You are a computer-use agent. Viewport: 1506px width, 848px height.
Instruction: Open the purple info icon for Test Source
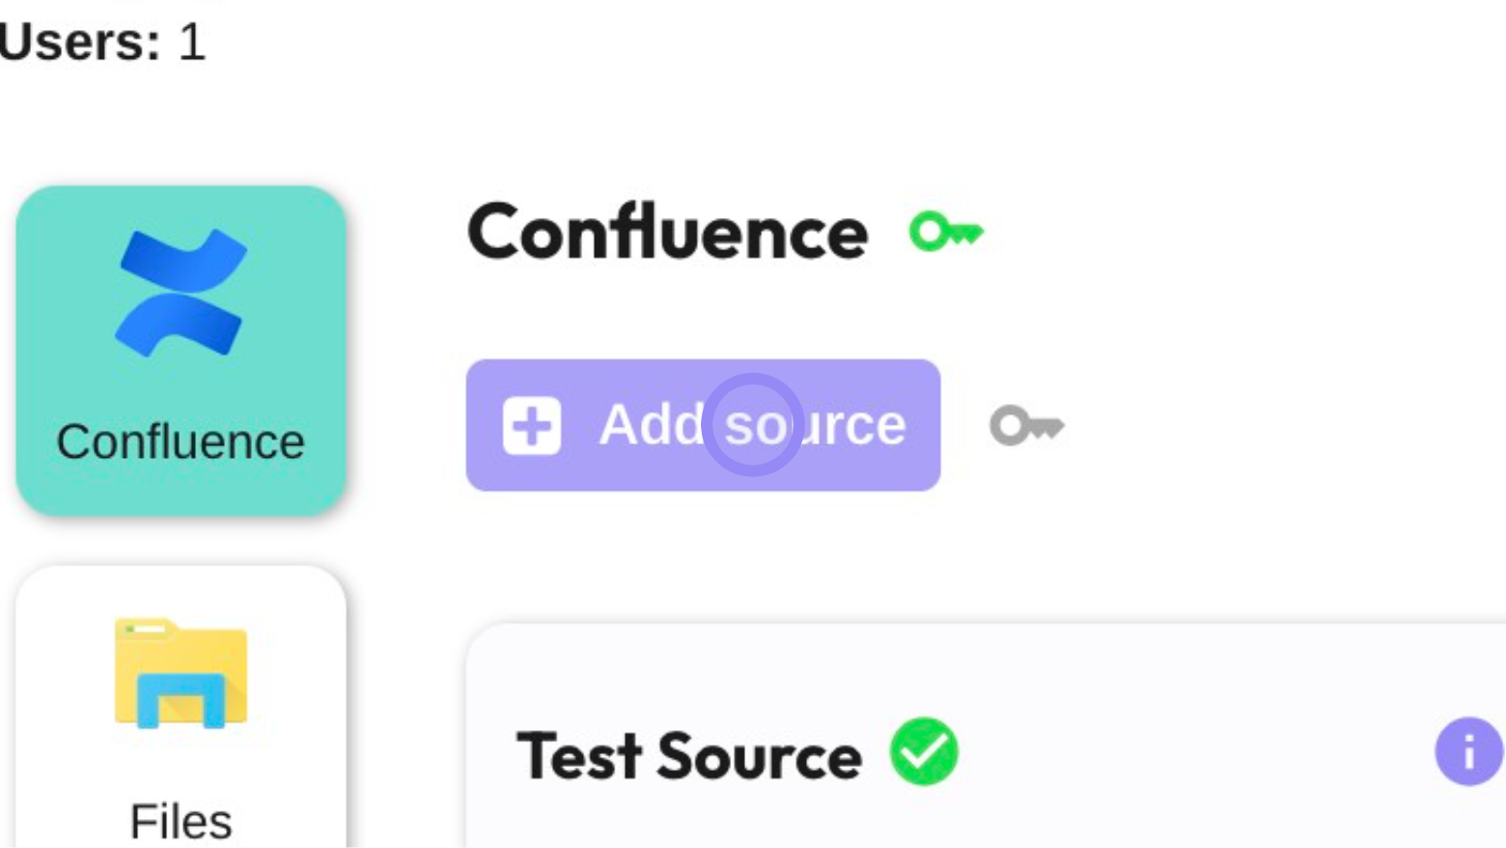[1467, 751]
